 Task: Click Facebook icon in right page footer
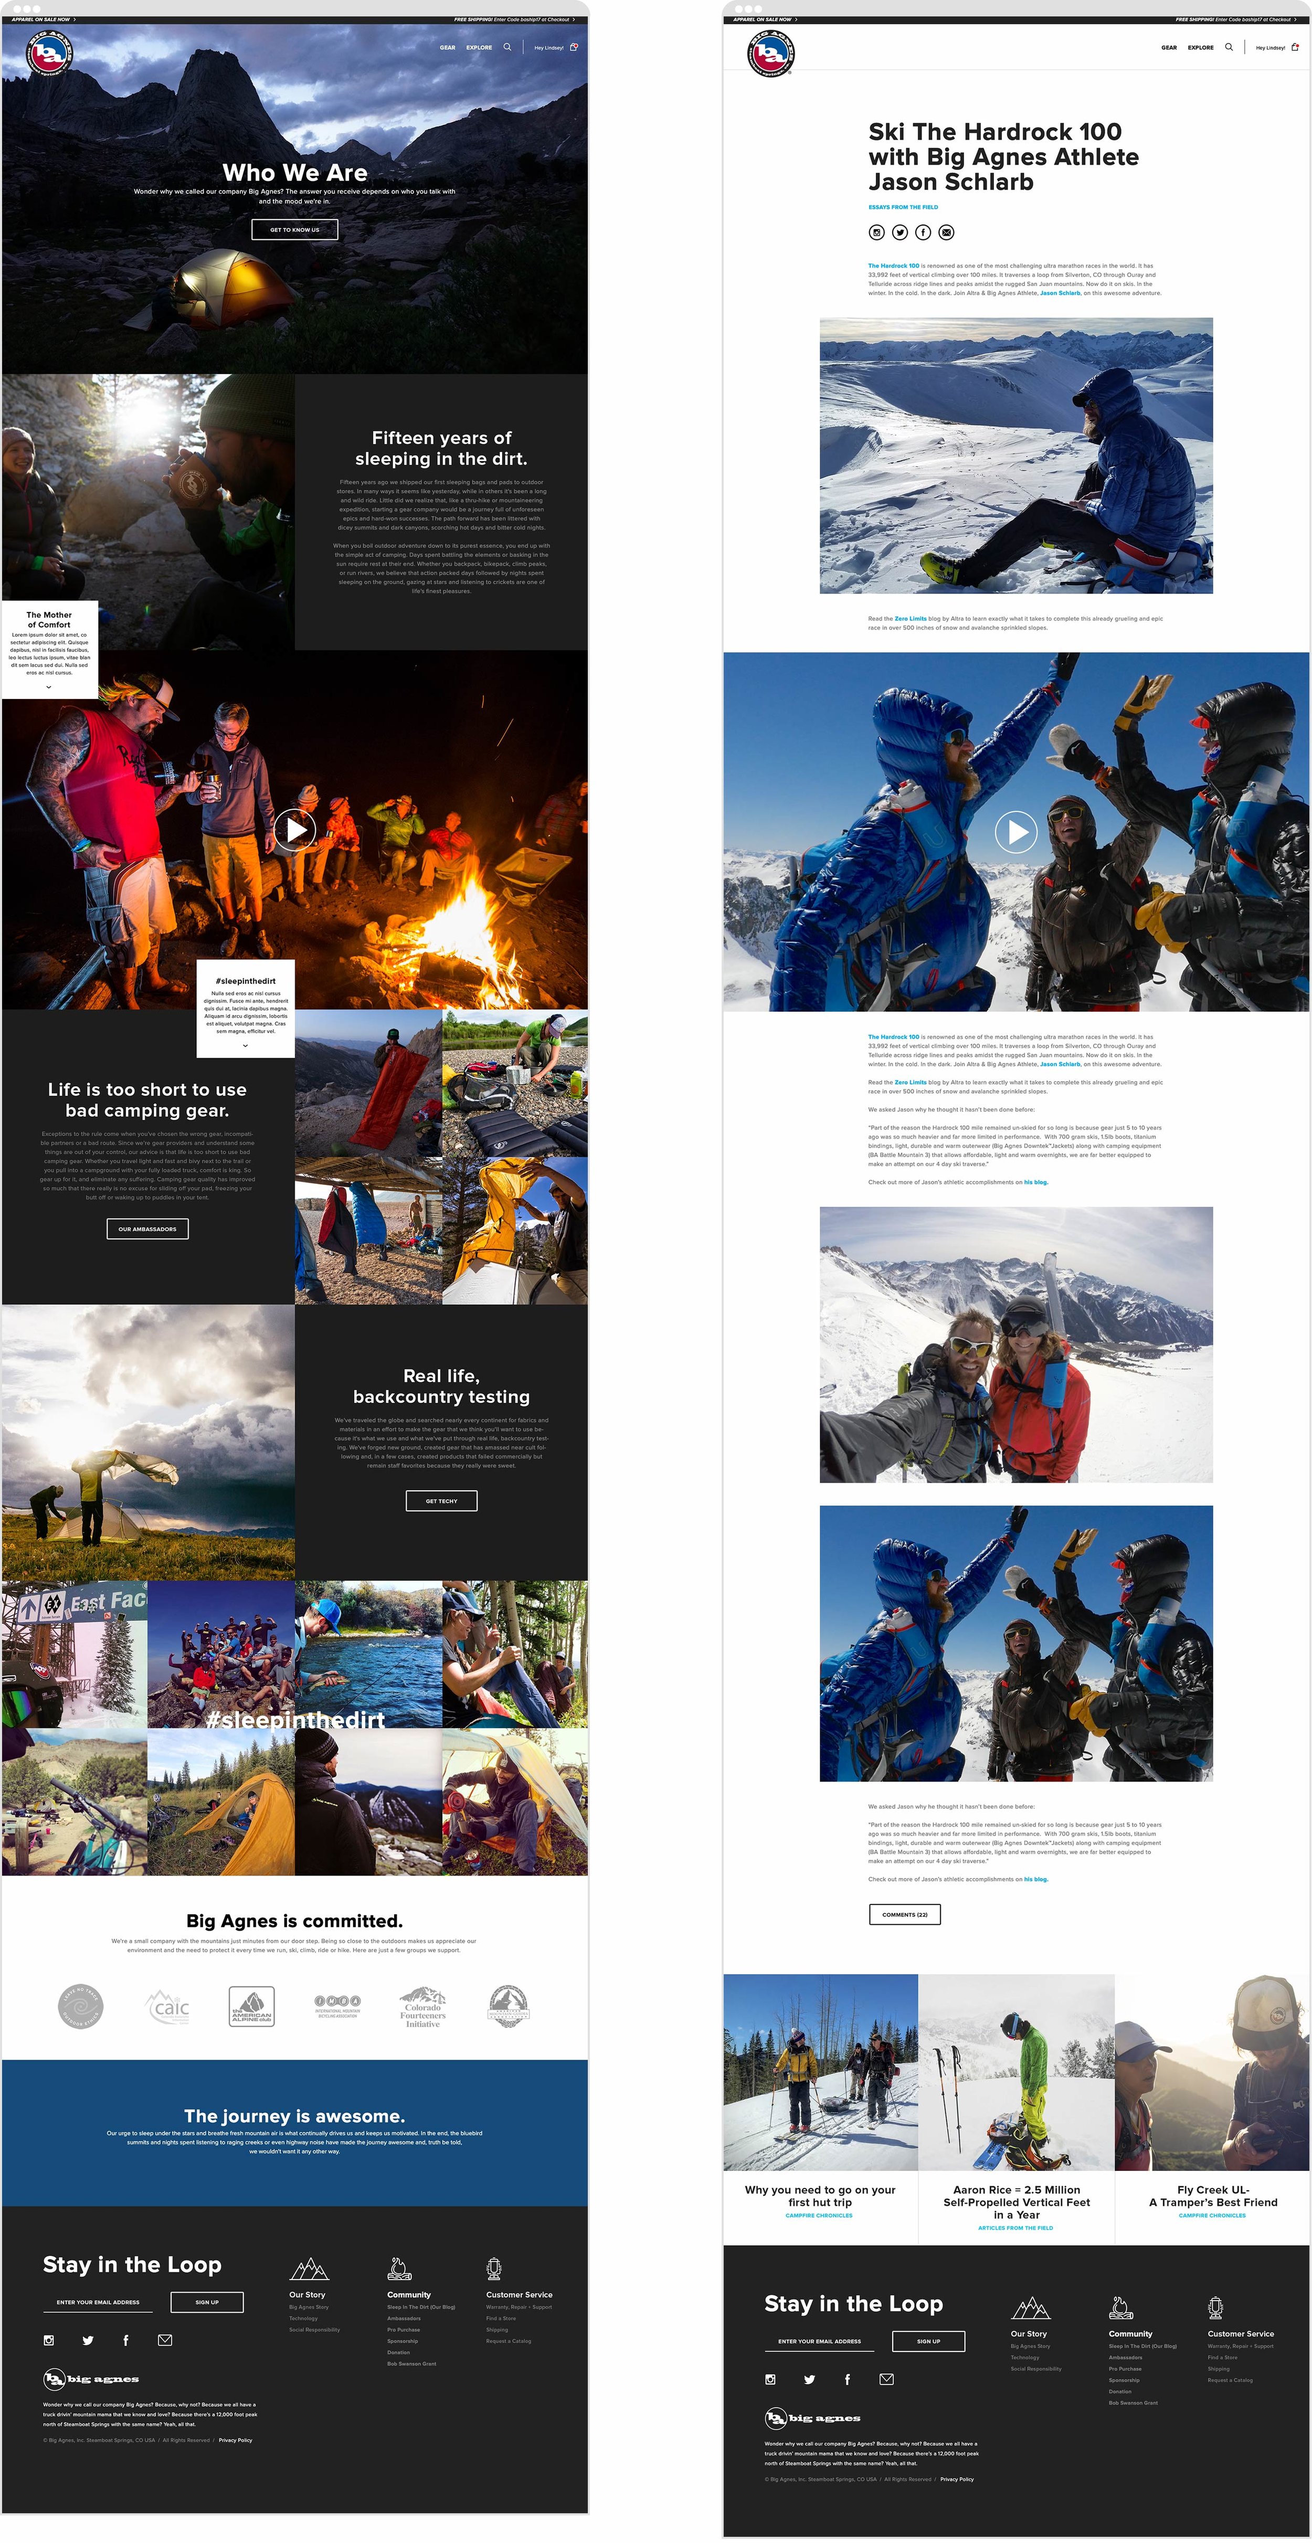point(847,2379)
